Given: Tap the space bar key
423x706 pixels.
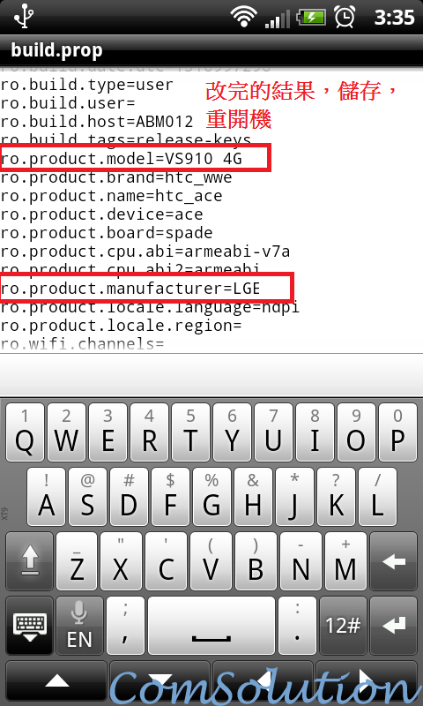Looking at the screenshot, I should click(x=211, y=626).
